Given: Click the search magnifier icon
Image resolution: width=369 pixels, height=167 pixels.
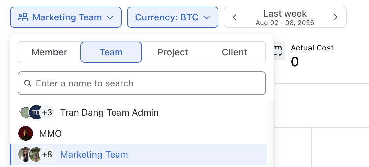Looking at the screenshot, I should 28,83.
